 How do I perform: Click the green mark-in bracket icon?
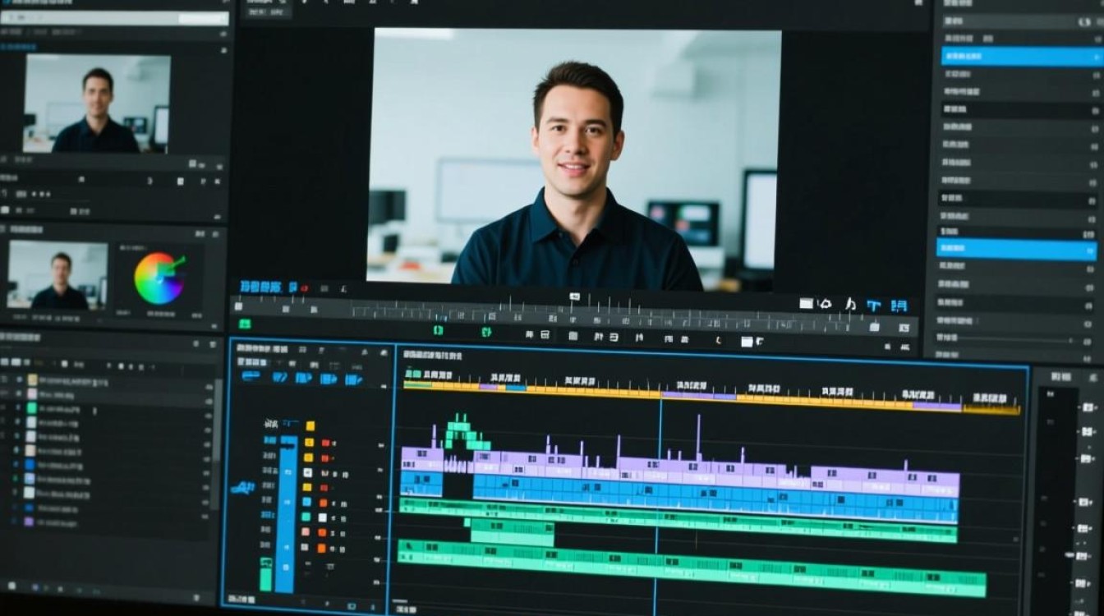click(439, 331)
